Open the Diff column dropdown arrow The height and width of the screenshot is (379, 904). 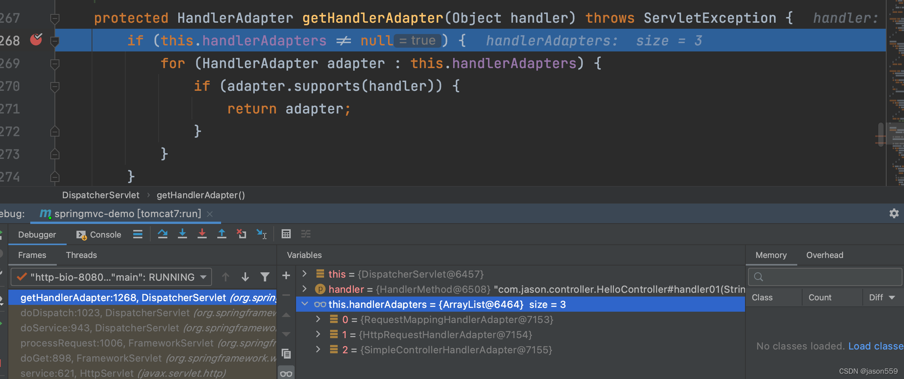coord(892,298)
